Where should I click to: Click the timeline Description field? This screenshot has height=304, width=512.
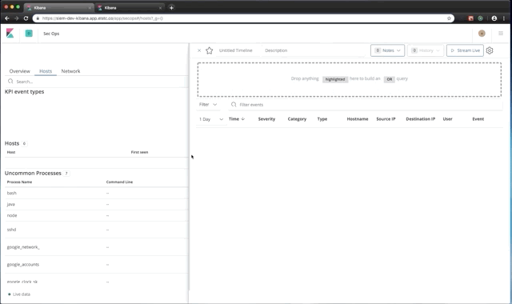(x=314, y=50)
